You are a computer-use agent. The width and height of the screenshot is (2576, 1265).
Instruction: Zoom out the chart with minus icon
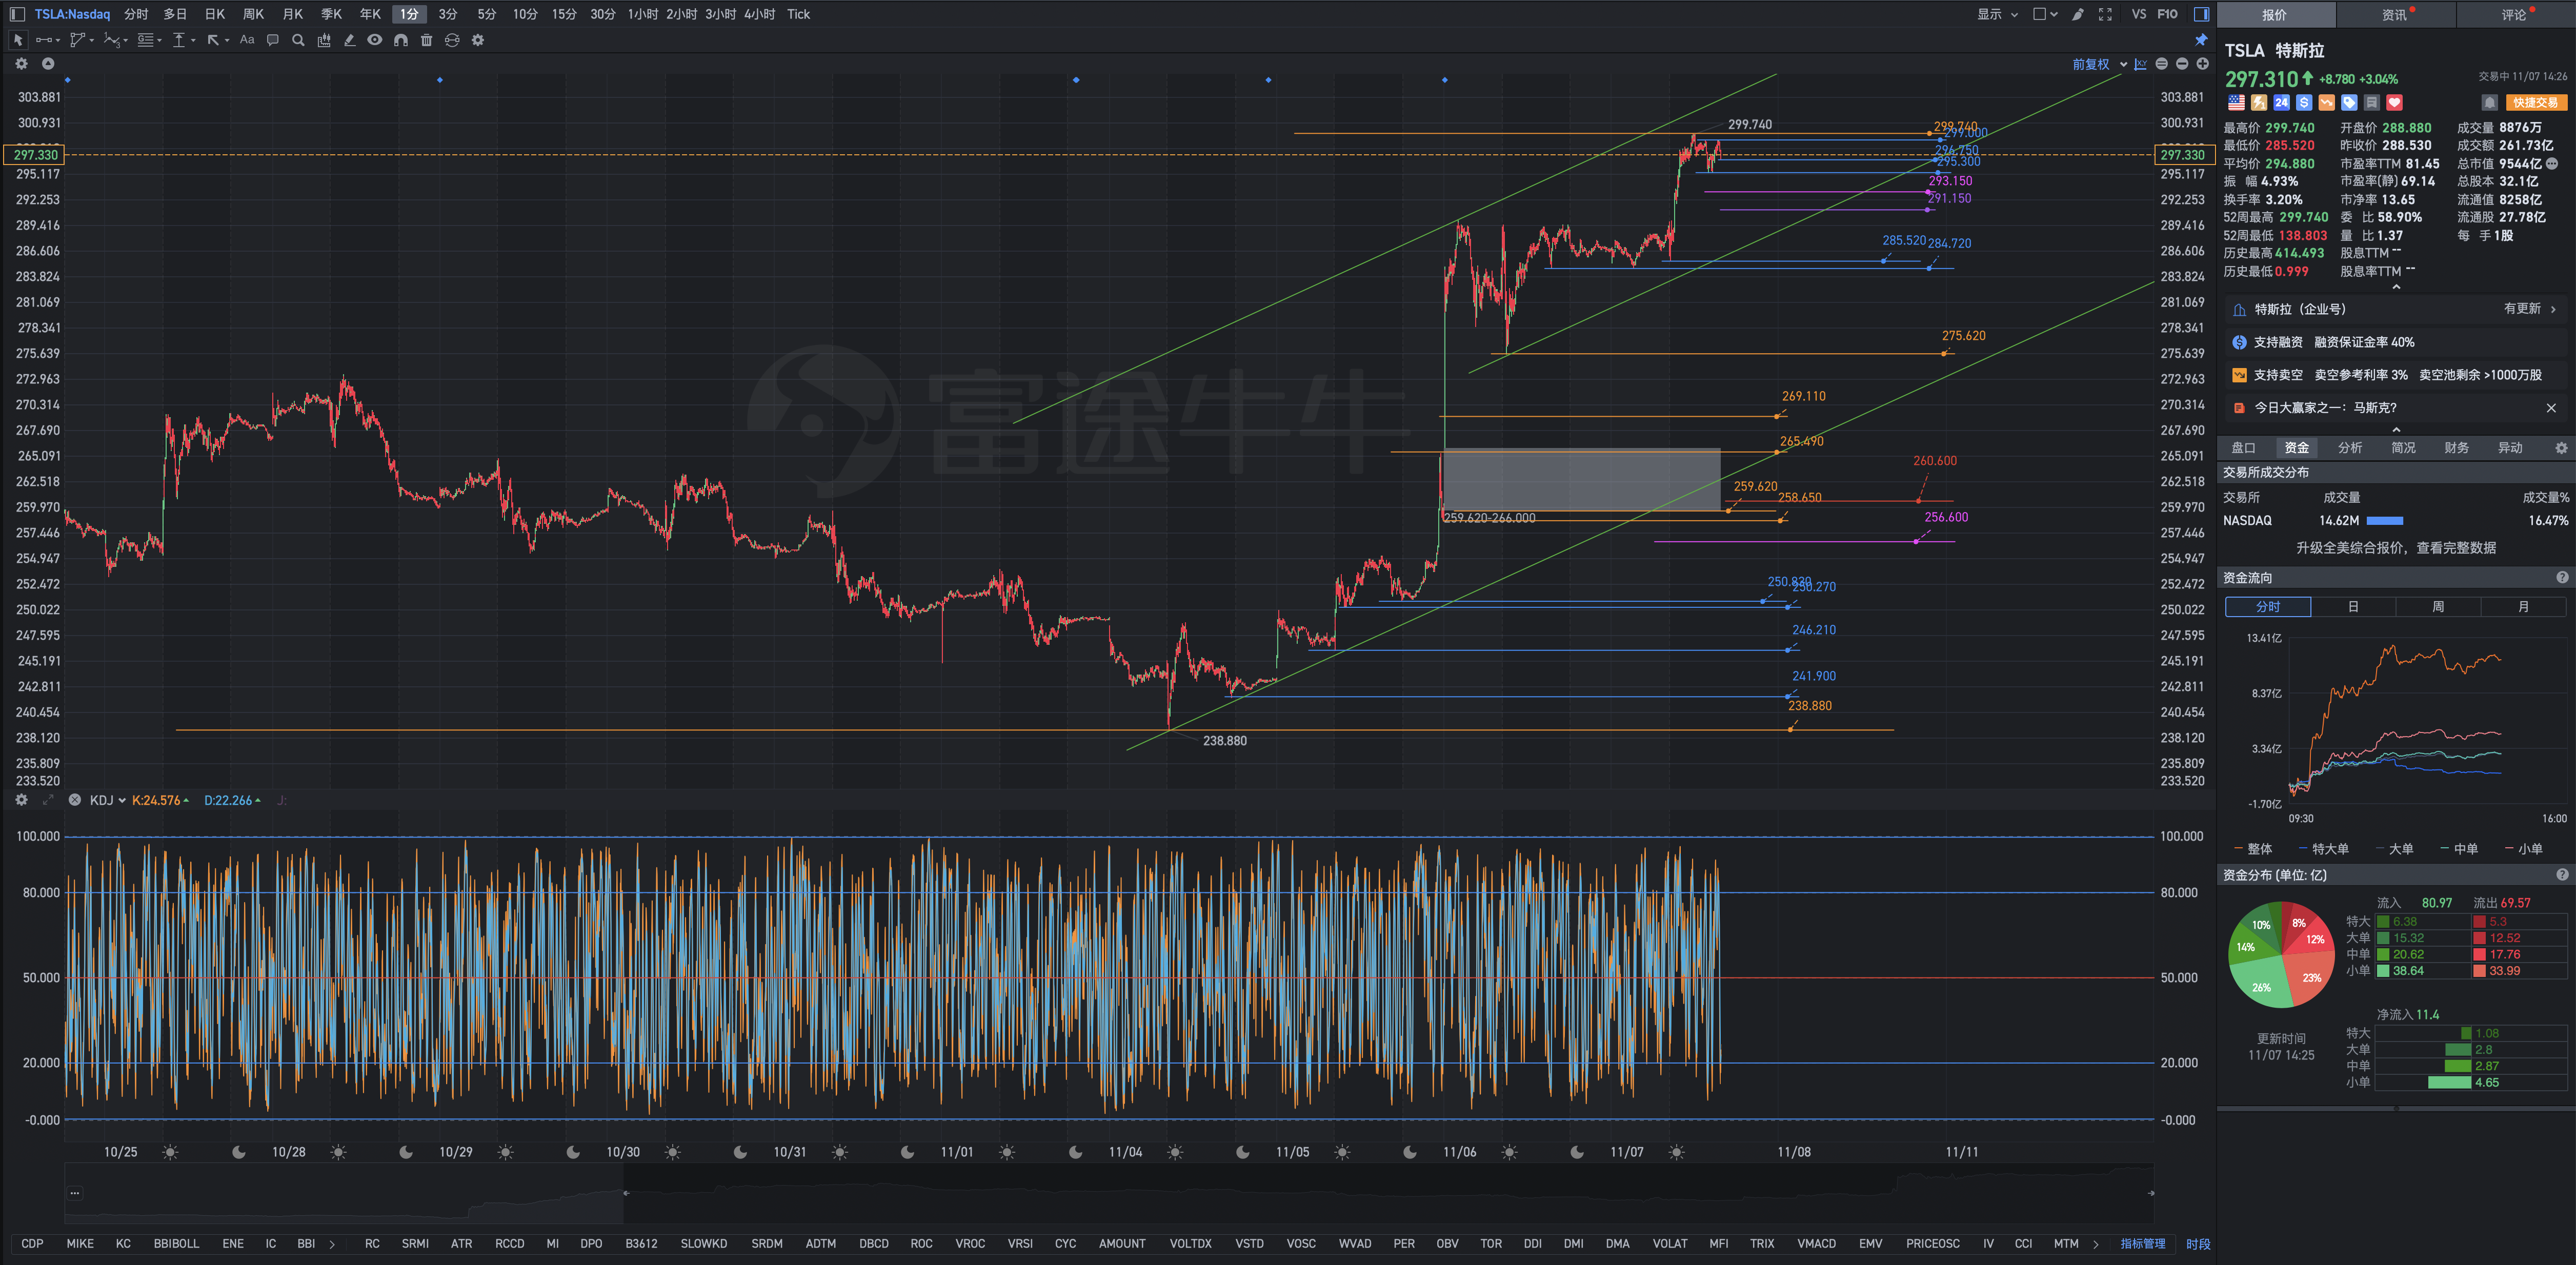2182,64
